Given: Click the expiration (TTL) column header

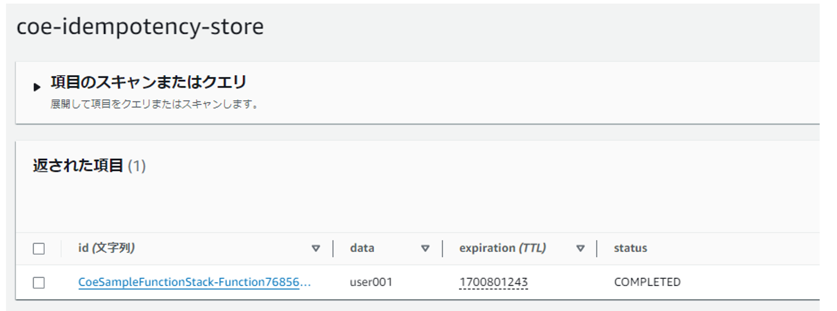Looking at the screenshot, I should point(502,248).
